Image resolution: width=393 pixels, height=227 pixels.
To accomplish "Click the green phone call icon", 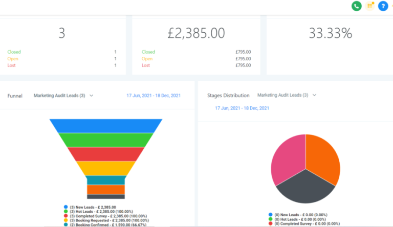I will click(x=356, y=6).
